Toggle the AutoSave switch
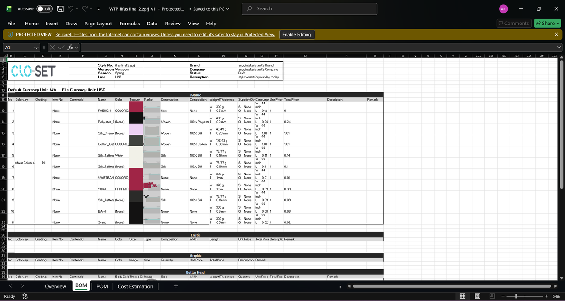 pos(44,8)
